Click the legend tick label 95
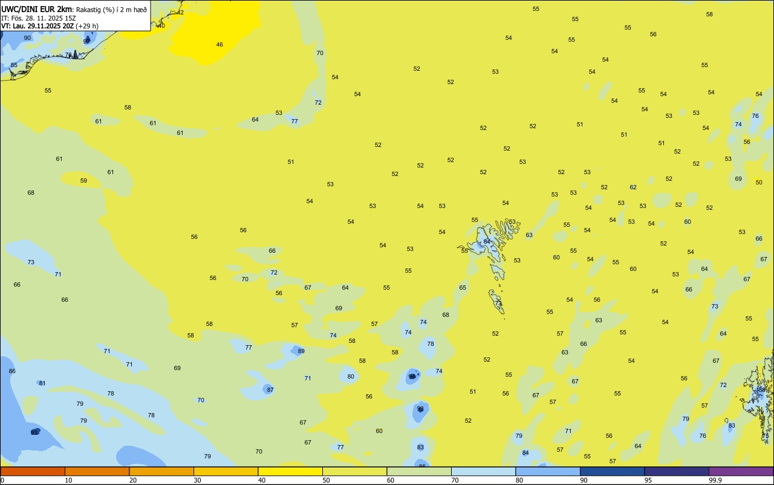The width and height of the screenshot is (774, 485). tap(648, 480)
